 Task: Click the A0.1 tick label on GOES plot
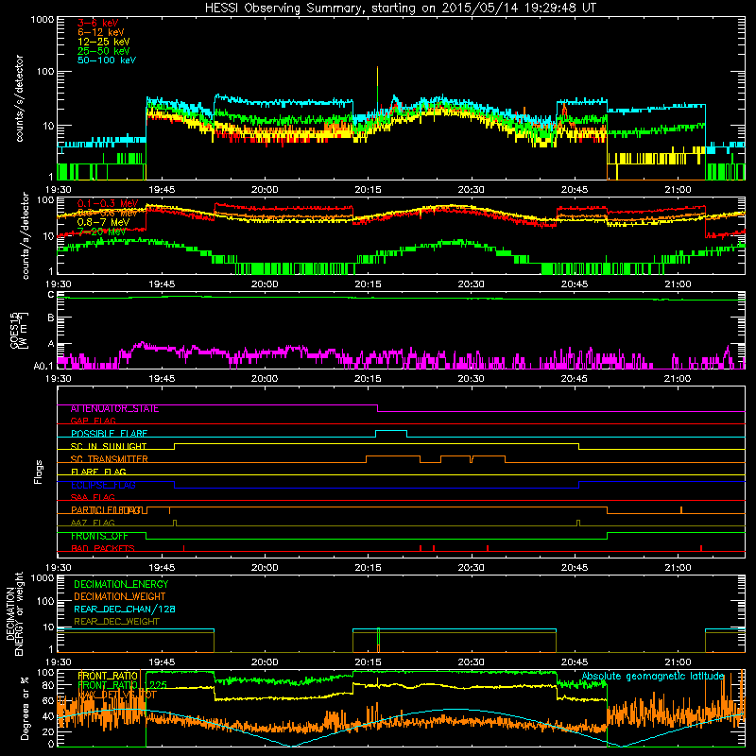(43, 366)
